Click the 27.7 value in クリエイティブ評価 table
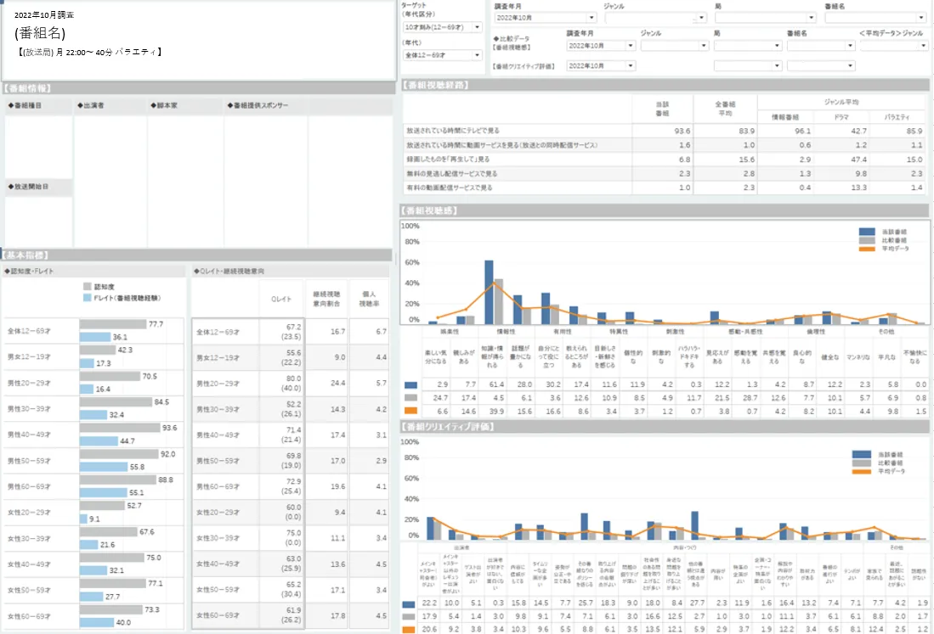 697,603
